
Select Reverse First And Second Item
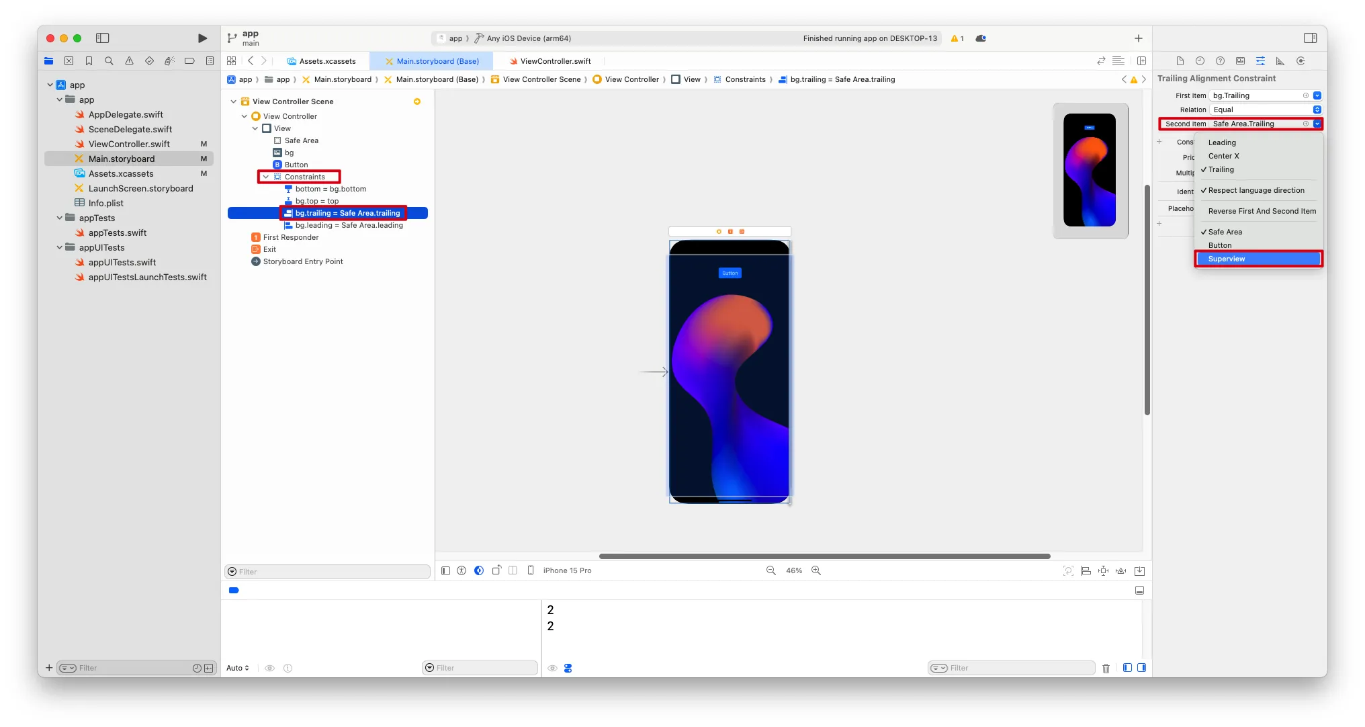coord(1262,211)
